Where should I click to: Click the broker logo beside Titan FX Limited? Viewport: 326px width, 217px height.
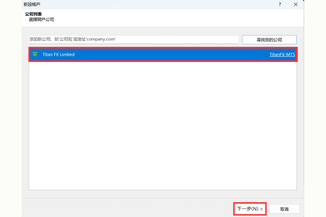pos(35,54)
